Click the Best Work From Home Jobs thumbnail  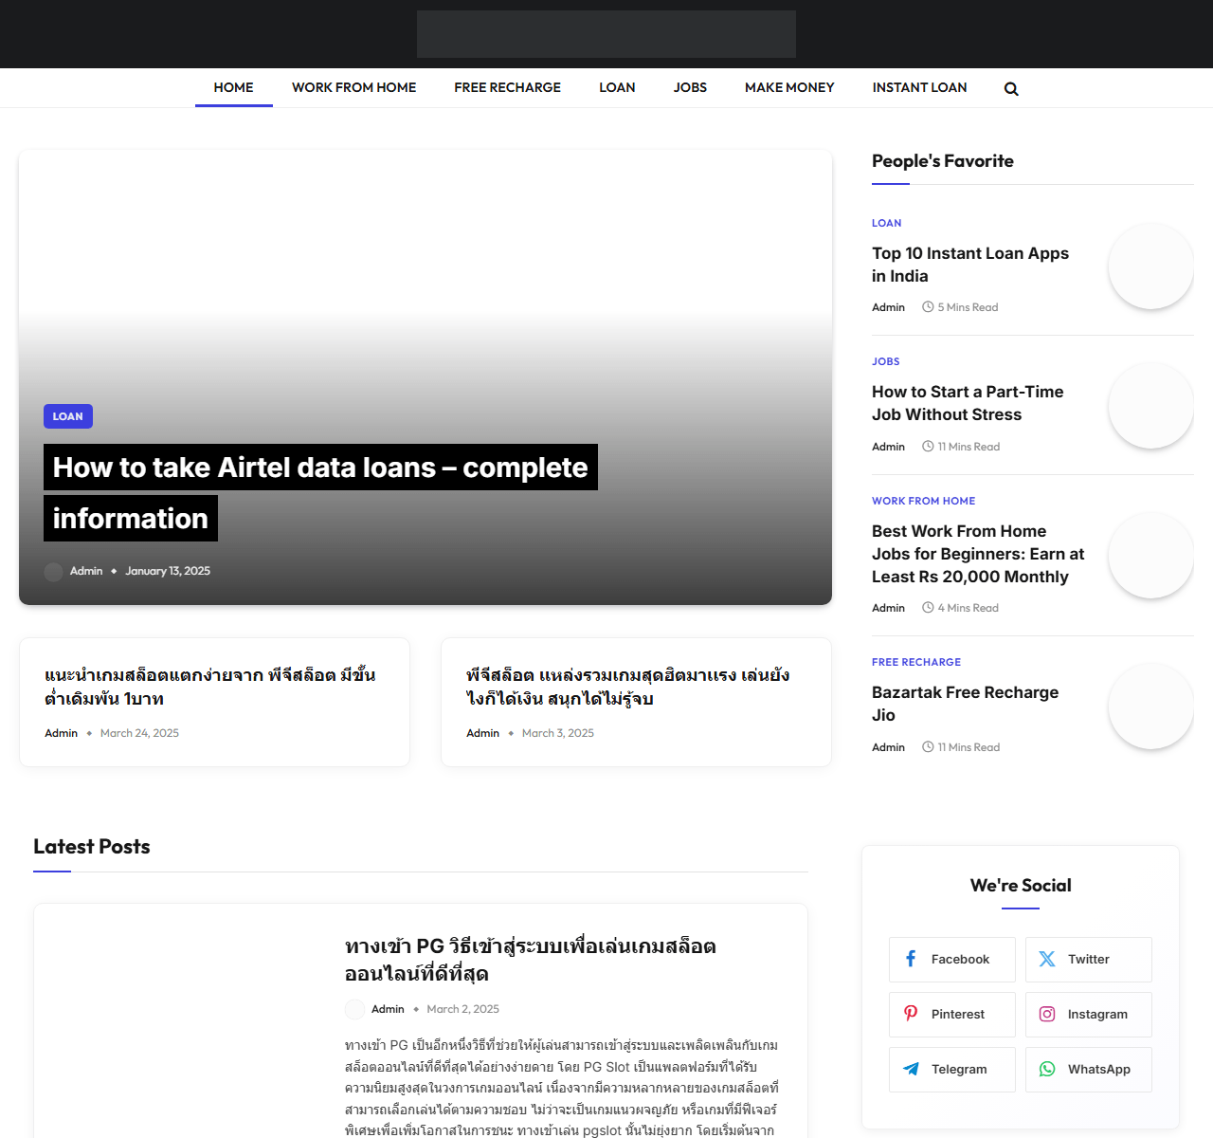(x=1150, y=556)
